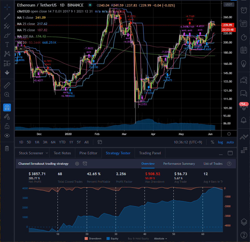Open the ruler measure tool
Viewport: 250px width, 242px height.
(7, 85)
